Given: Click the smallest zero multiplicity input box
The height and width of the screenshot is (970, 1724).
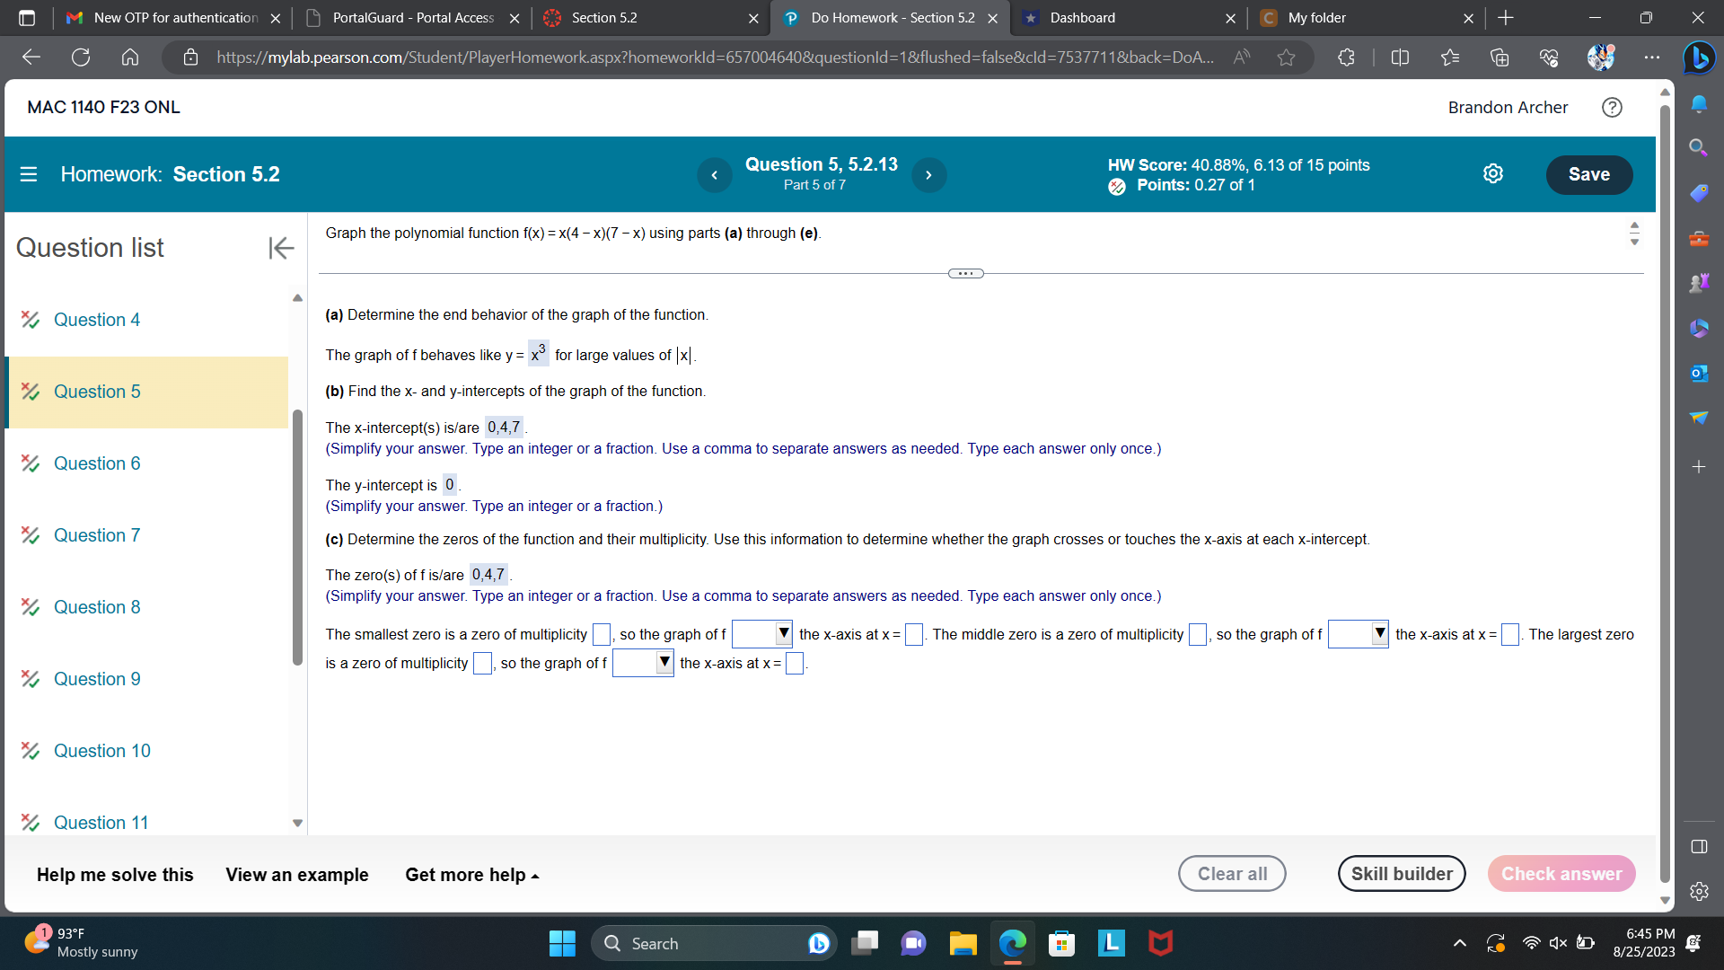Looking at the screenshot, I should [602, 634].
